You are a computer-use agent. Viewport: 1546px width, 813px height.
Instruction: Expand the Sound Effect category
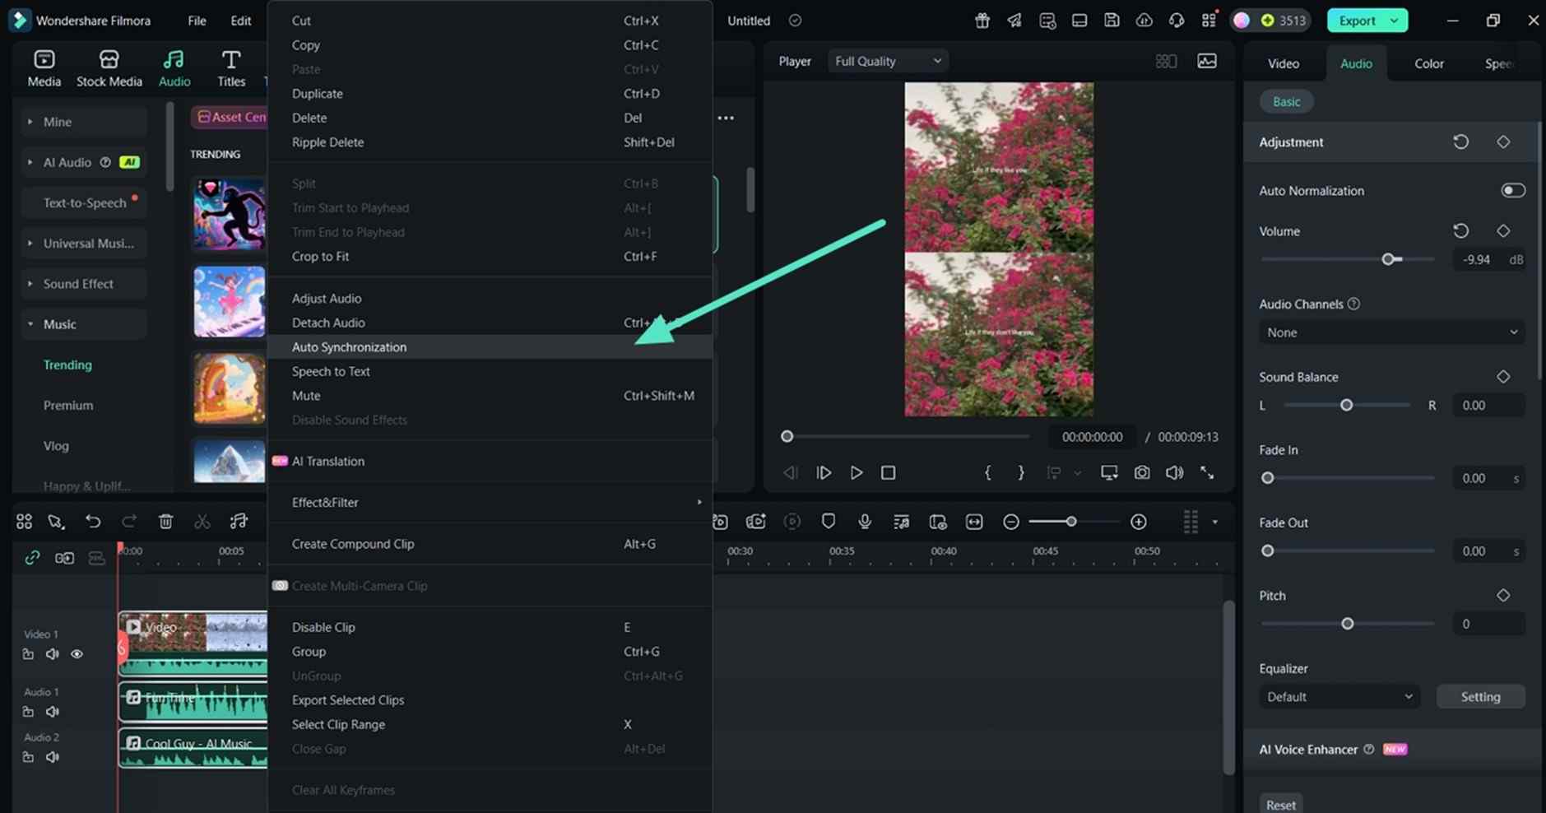pyautogui.click(x=30, y=284)
